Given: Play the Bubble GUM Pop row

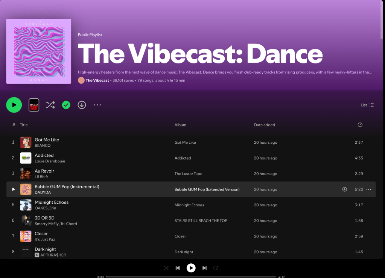Looking at the screenshot, I should click(14, 189).
